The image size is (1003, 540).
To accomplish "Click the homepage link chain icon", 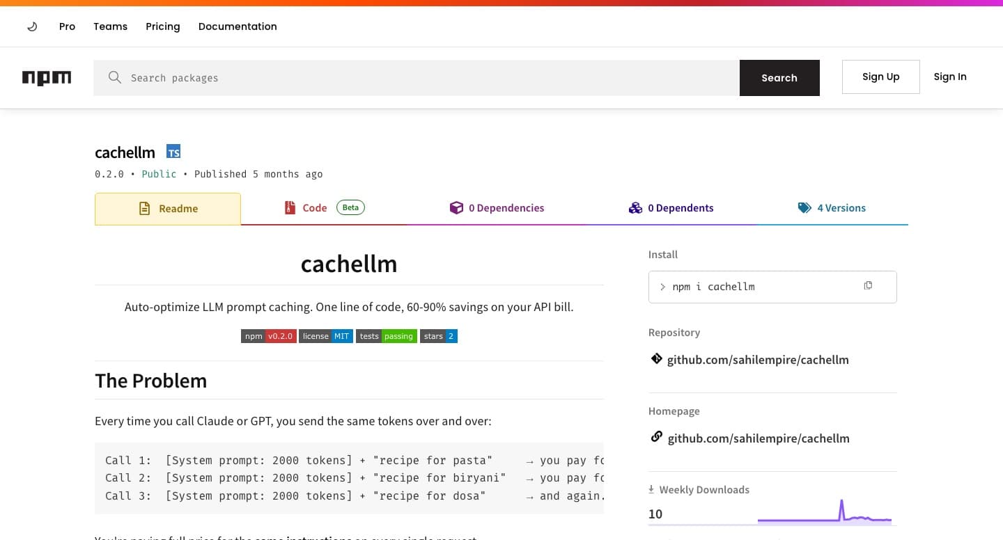I will [656, 437].
